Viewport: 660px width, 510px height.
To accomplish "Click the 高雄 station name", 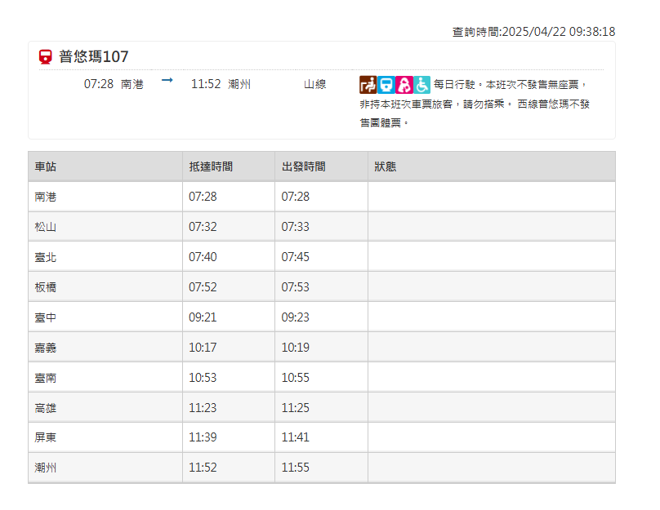I will click(x=46, y=408).
